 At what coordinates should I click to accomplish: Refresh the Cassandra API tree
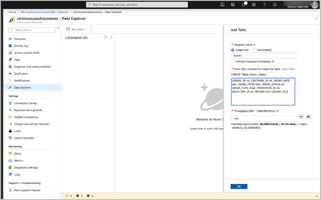tap(105, 37)
